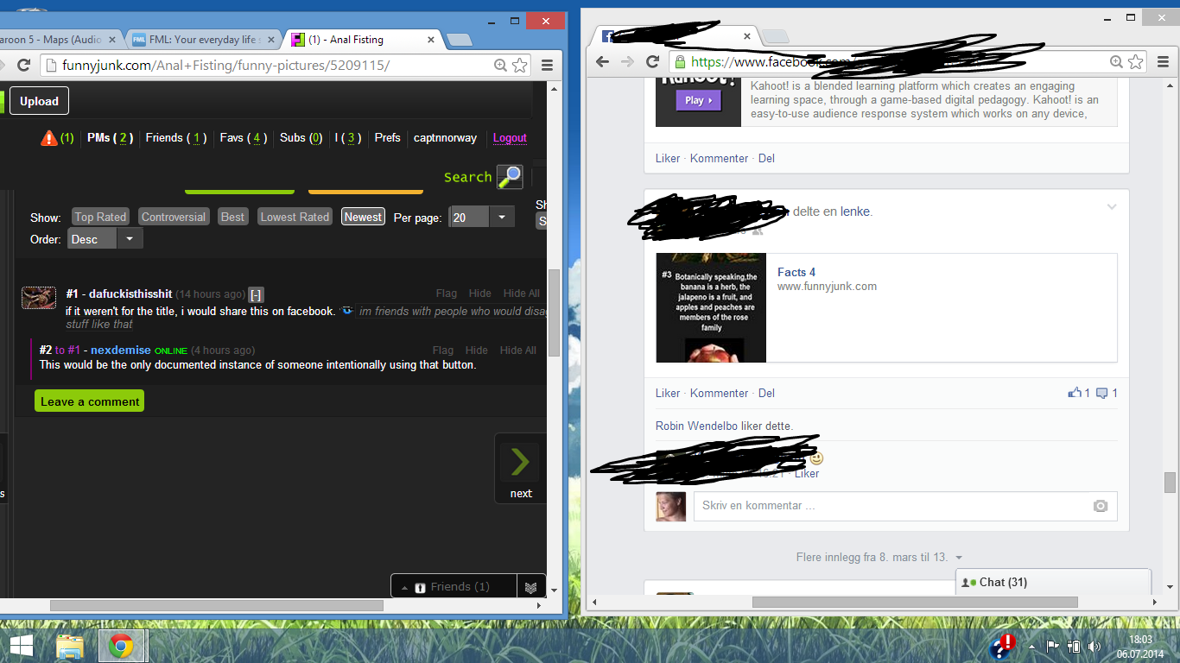Screen dimensions: 1180x663
Task: Open Robin Wendelbo profile link
Action: [x=696, y=426]
